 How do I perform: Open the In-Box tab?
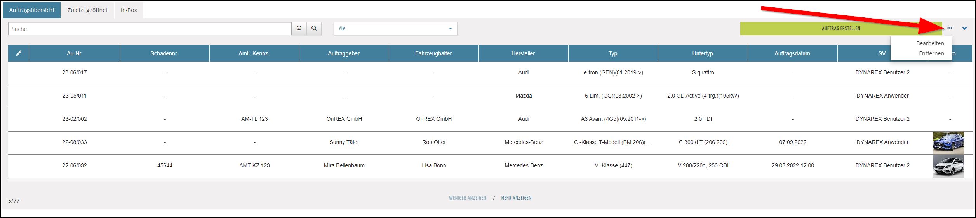click(129, 10)
